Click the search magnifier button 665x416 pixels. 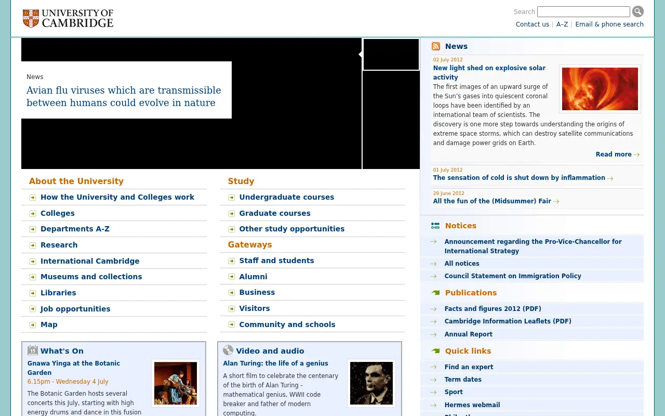638,11
